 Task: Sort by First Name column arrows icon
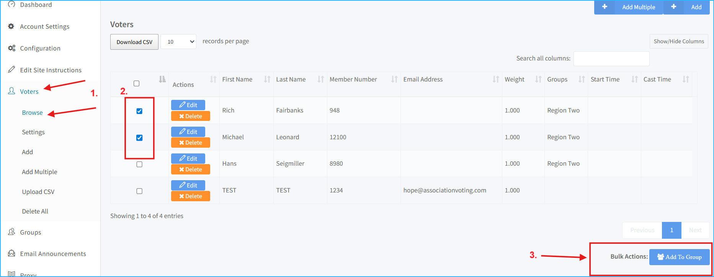[x=267, y=79]
